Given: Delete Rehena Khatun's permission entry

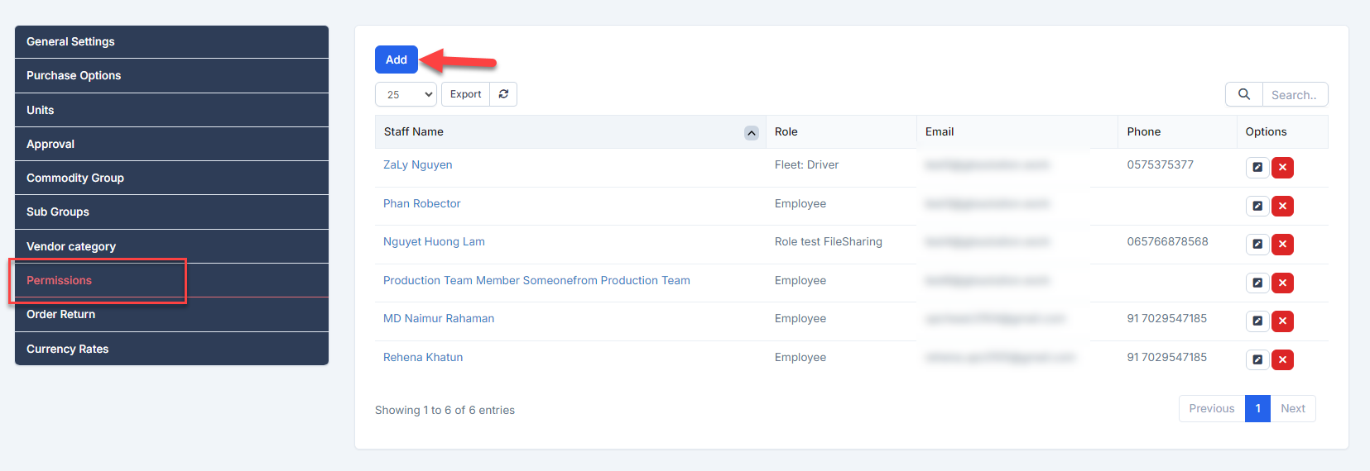Looking at the screenshot, I should [1282, 359].
